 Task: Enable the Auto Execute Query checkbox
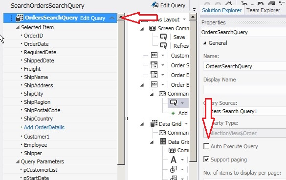coord(206,146)
